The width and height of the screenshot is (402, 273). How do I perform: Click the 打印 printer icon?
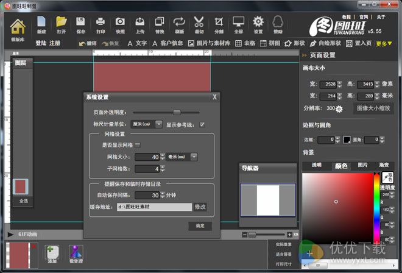(x=100, y=21)
